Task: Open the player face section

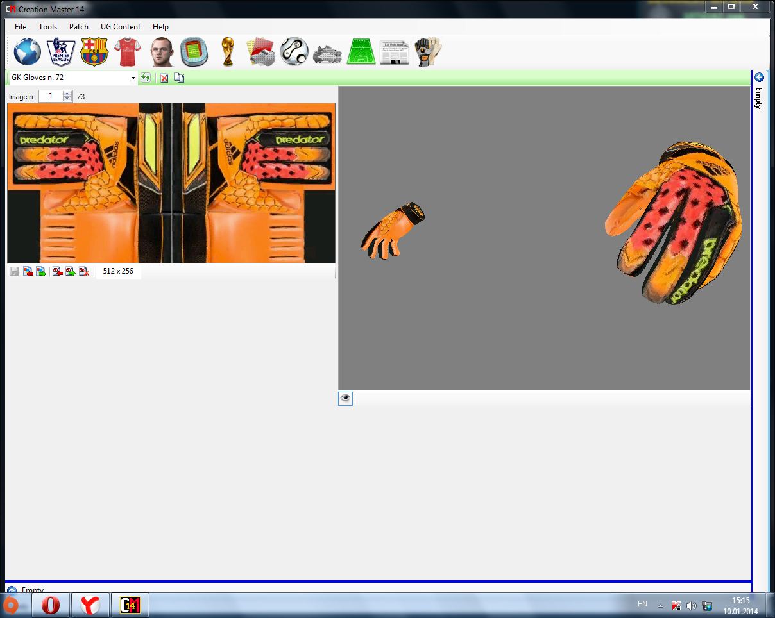Action: tap(162, 51)
